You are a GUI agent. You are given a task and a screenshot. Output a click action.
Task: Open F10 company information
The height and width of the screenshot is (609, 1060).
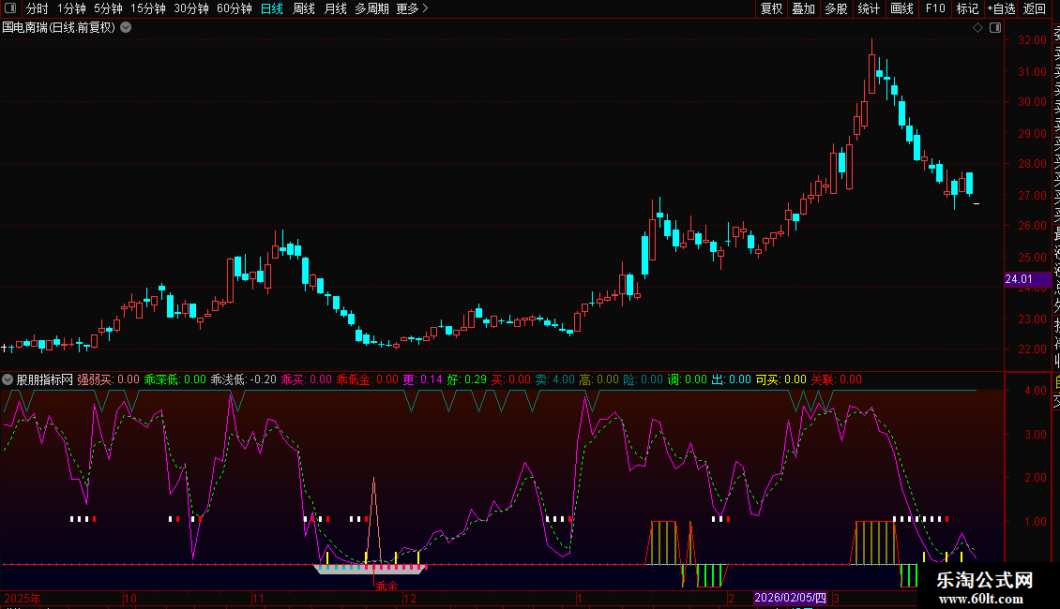935,8
